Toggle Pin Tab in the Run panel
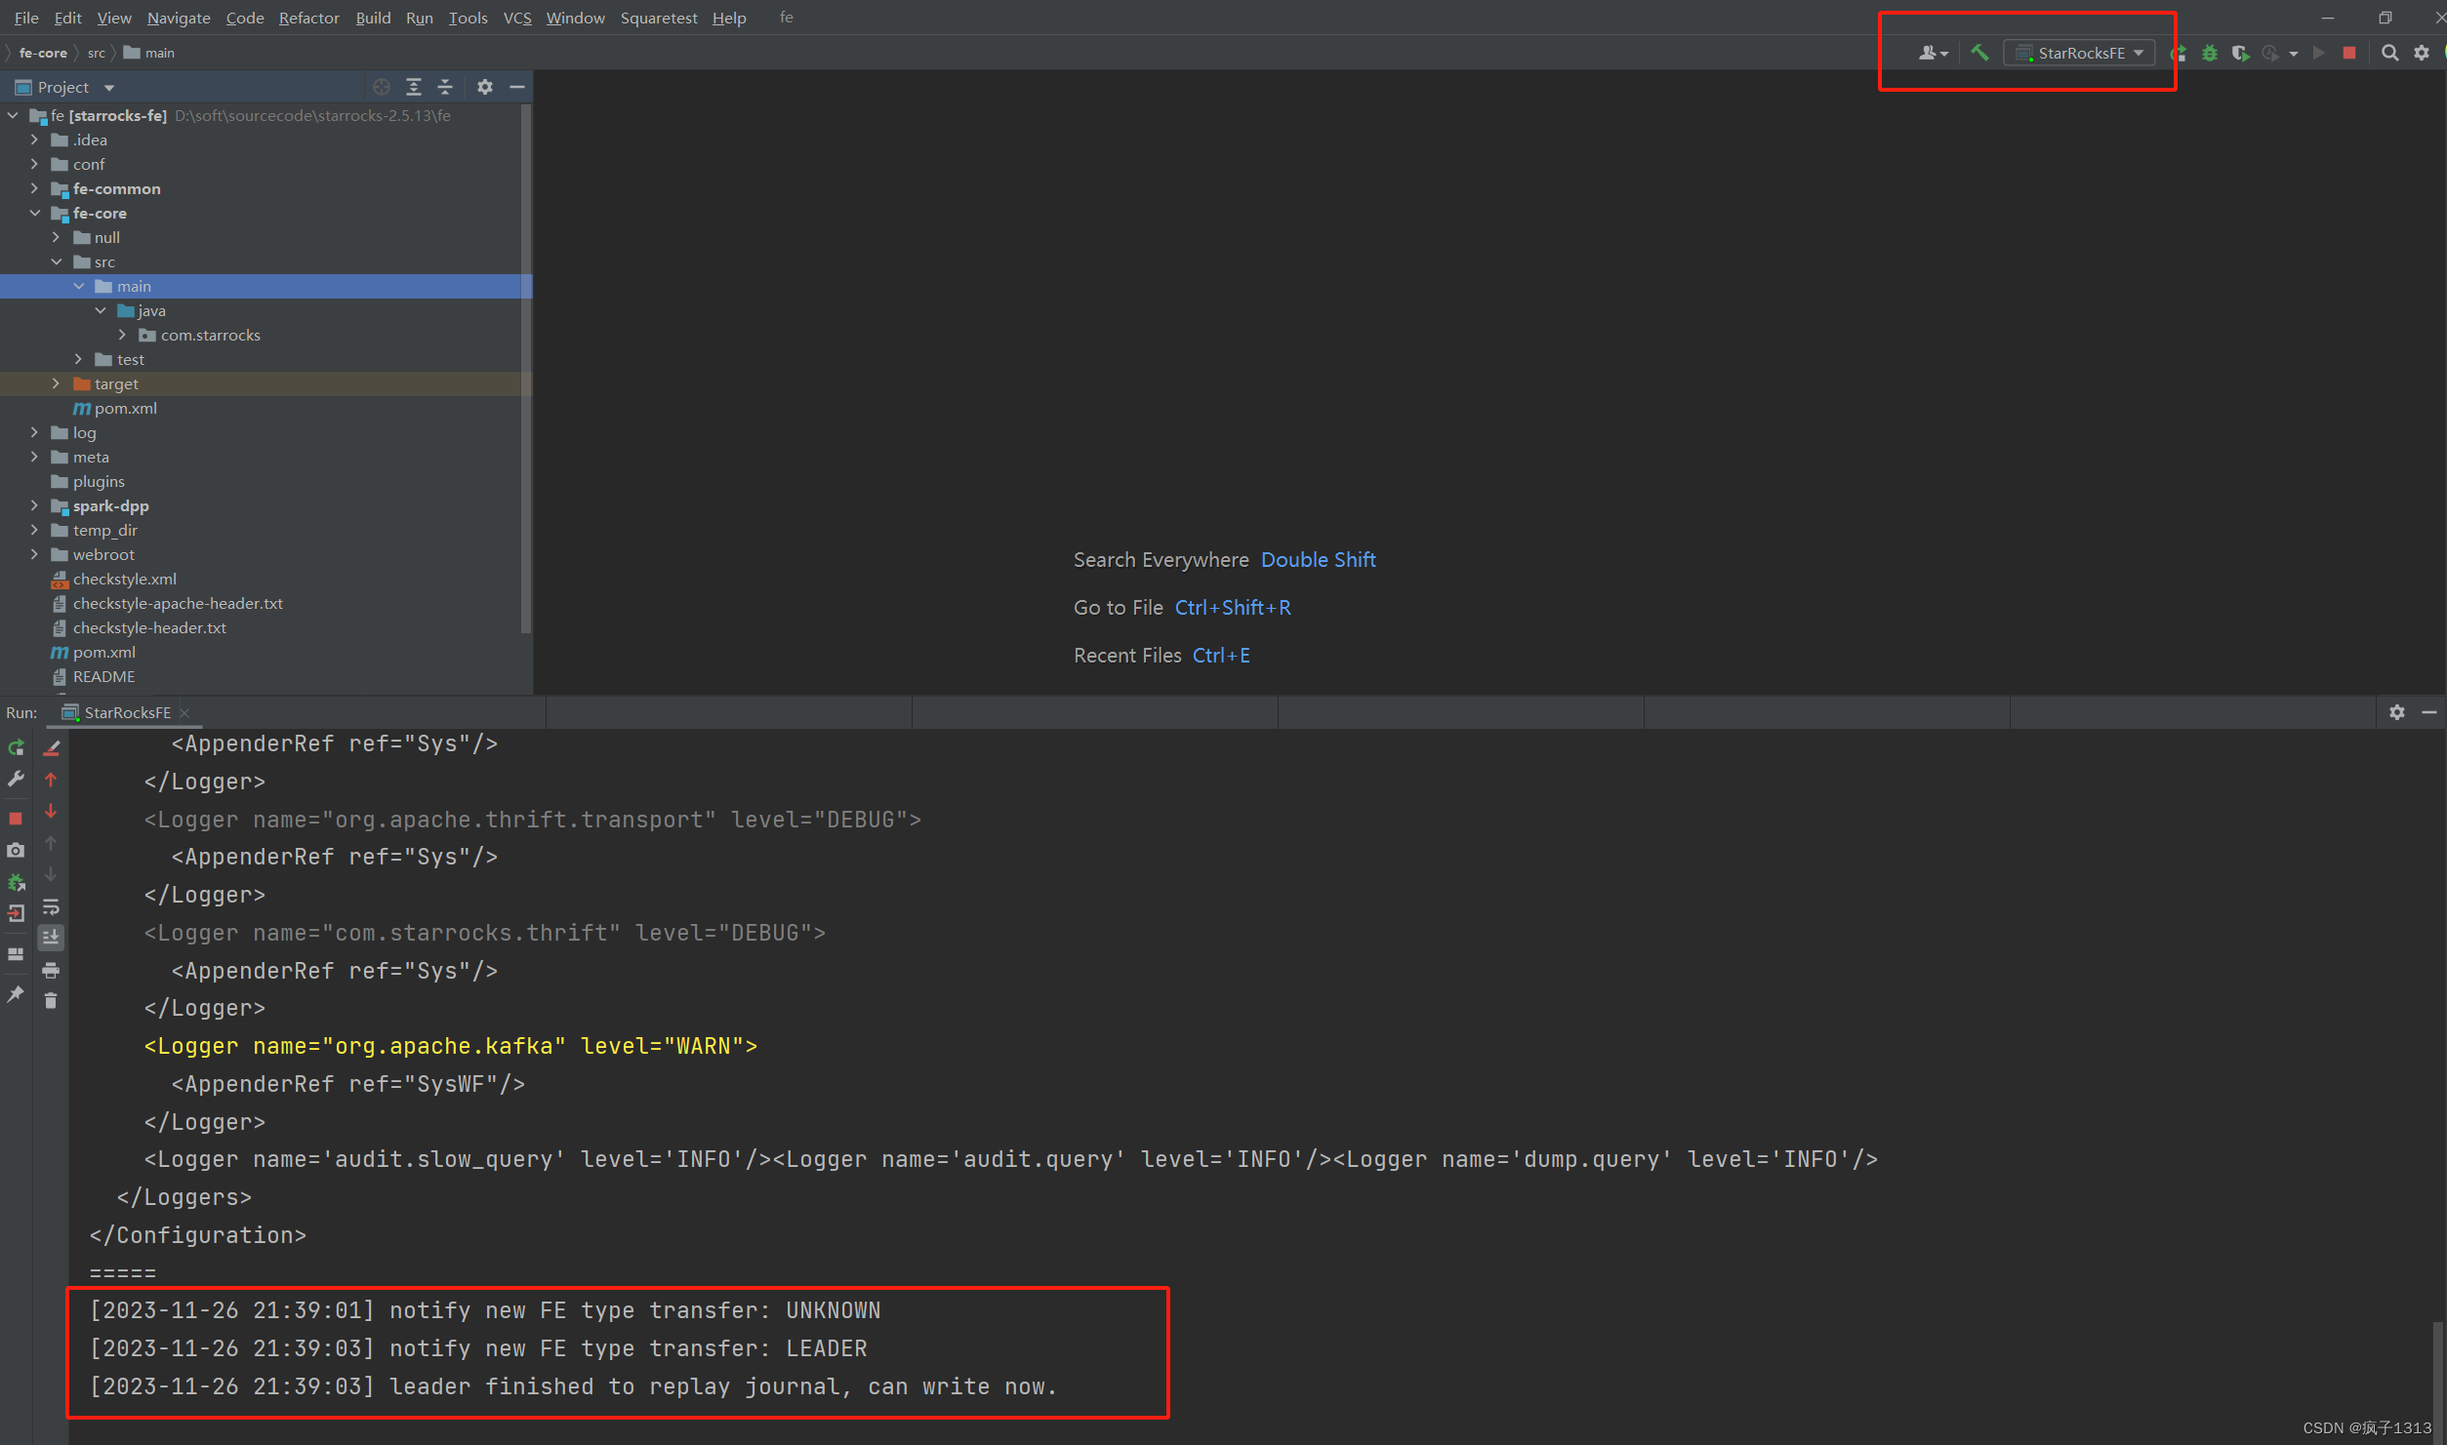 (16, 994)
